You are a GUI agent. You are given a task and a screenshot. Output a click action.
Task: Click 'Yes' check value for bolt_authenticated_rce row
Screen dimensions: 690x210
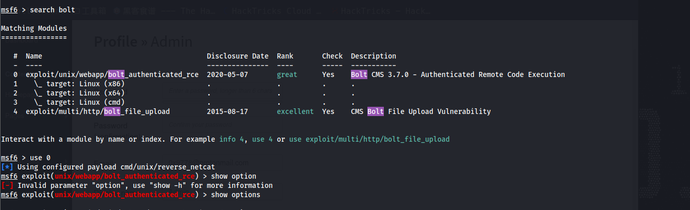(328, 75)
